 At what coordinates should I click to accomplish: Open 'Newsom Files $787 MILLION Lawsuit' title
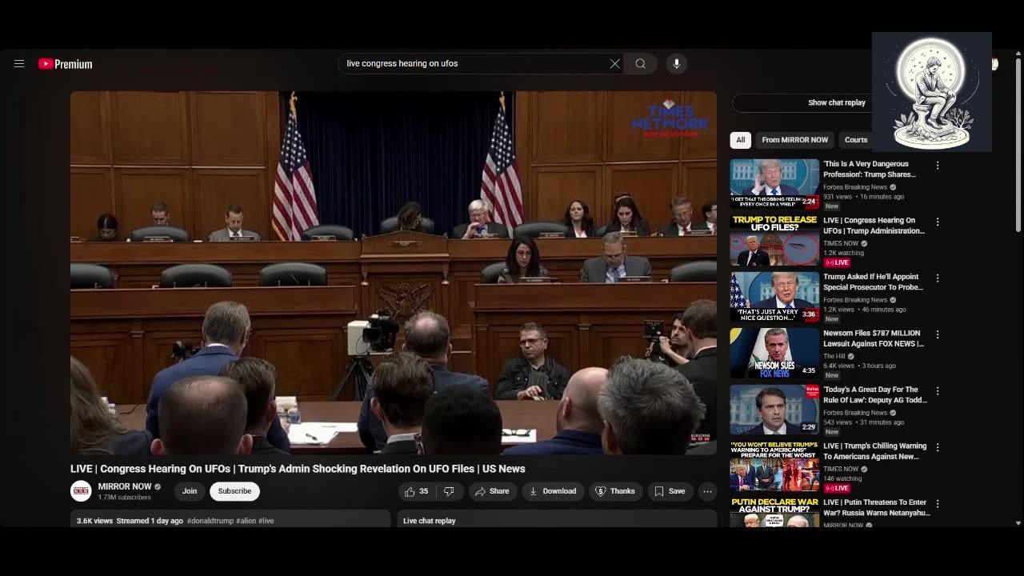(874, 338)
